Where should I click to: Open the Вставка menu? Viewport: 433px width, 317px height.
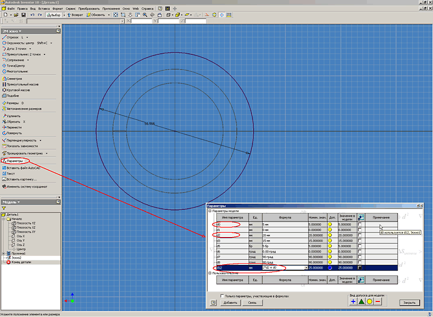pos(44,8)
